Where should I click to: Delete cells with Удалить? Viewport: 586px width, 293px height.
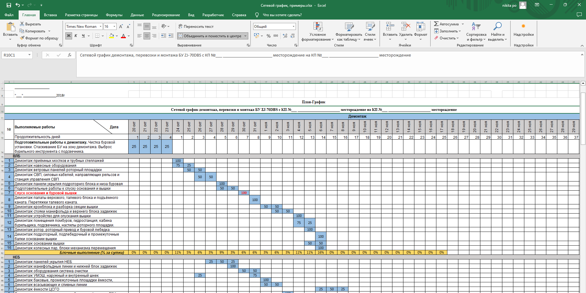[406, 31]
